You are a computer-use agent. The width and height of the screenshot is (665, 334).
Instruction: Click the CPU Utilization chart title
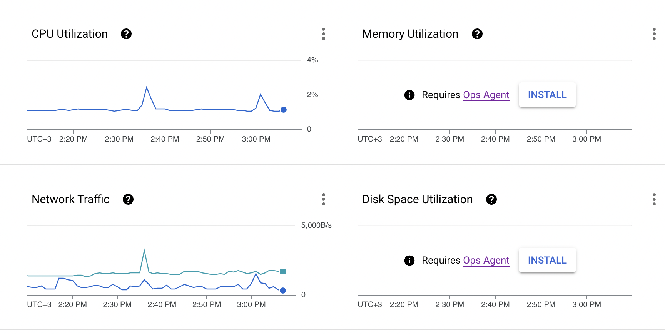pos(70,34)
